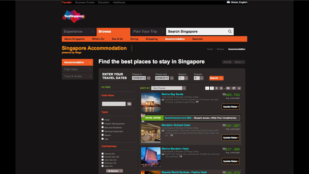Tick the Little India (44) district
The image size is (309, 174).
click(x=103, y=160)
